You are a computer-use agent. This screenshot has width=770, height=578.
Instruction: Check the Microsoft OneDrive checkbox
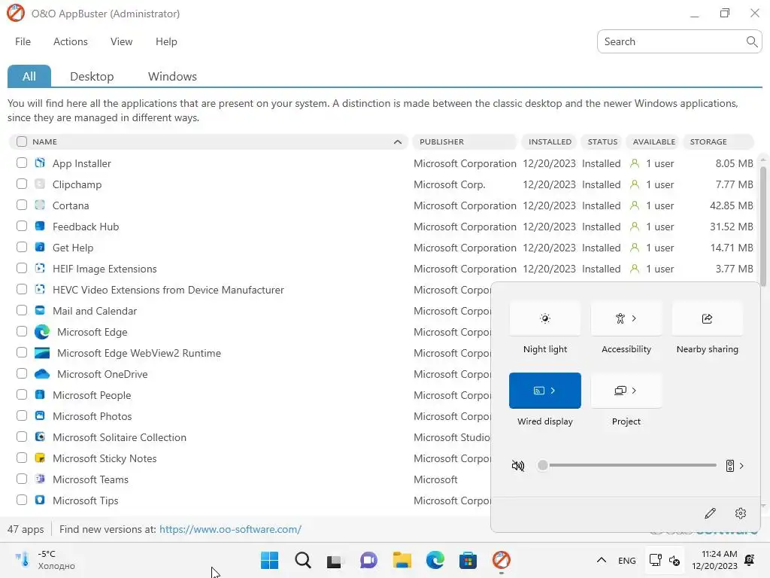coord(22,373)
